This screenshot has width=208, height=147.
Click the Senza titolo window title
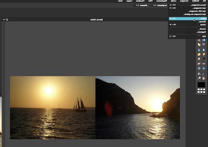pyautogui.click(x=96, y=20)
